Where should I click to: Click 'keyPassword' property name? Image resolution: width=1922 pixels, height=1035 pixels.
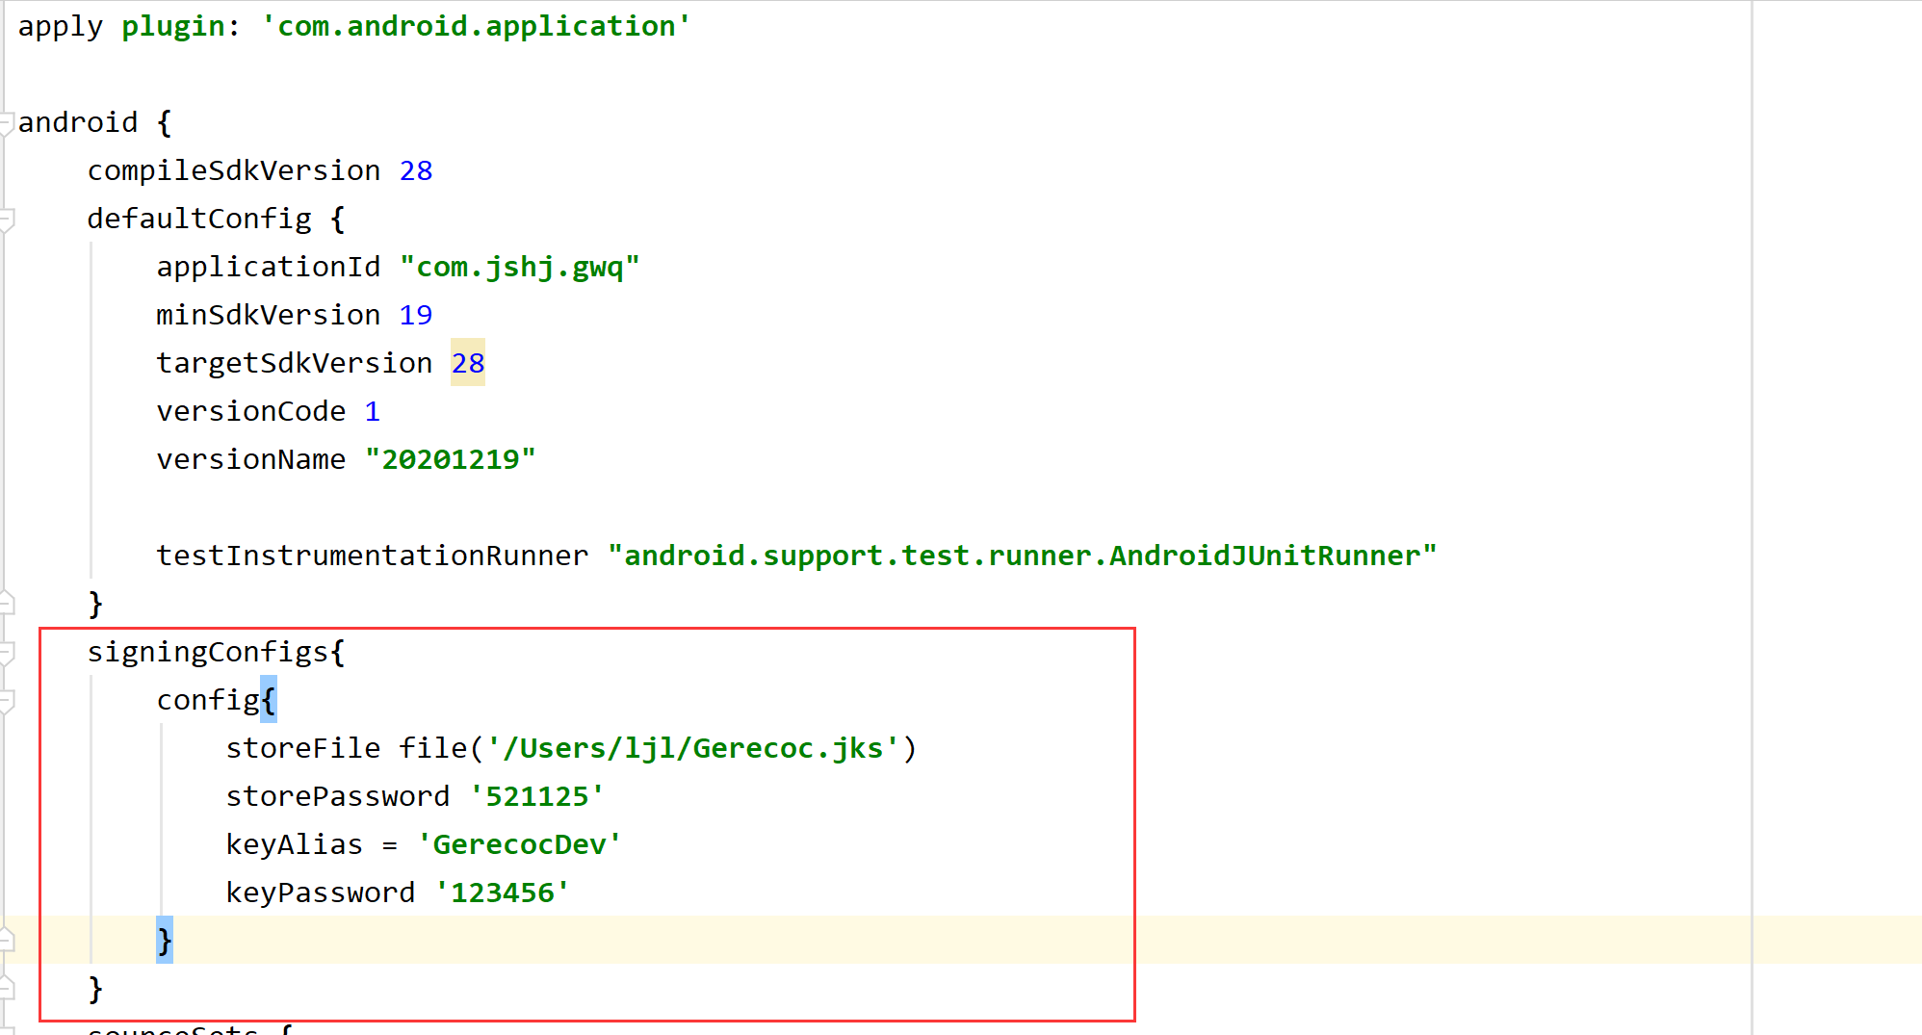click(321, 893)
